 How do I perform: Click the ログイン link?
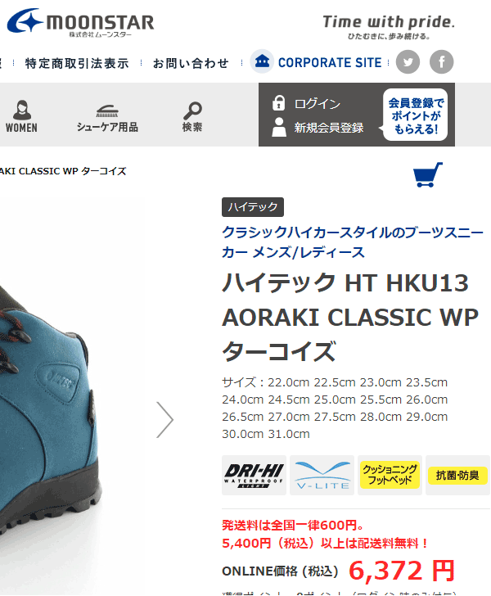[x=318, y=104]
